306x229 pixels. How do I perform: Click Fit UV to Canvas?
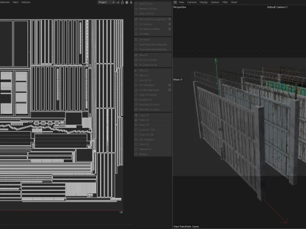pos(153,60)
